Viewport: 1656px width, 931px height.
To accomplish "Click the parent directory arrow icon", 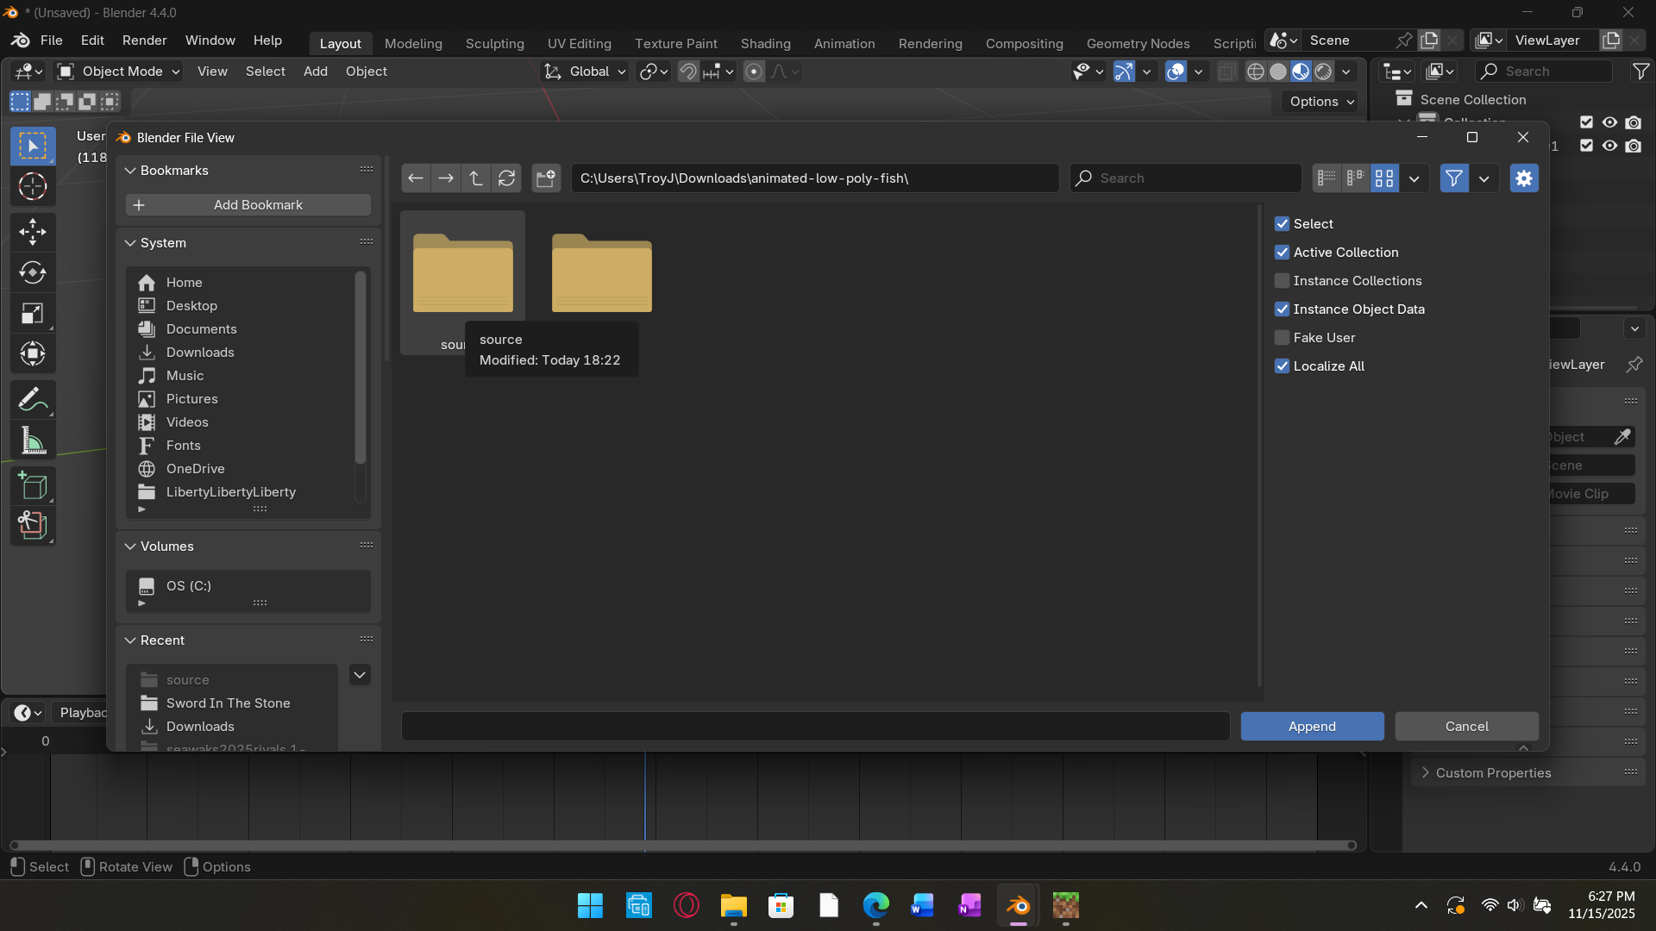I will (476, 178).
